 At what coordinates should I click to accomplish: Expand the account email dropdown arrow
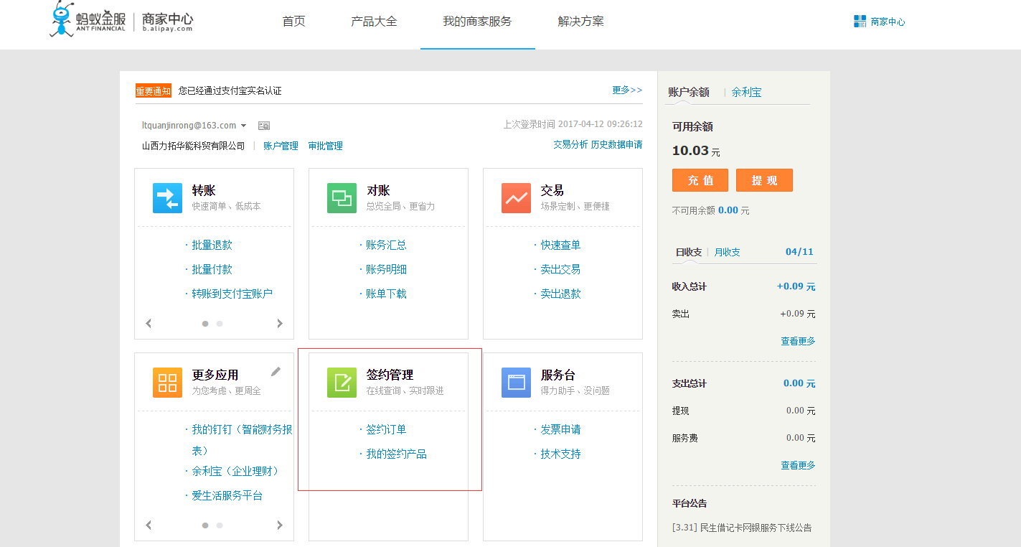pyautogui.click(x=244, y=126)
